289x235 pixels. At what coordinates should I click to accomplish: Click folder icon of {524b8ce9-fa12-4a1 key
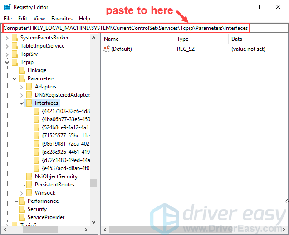(36, 127)
